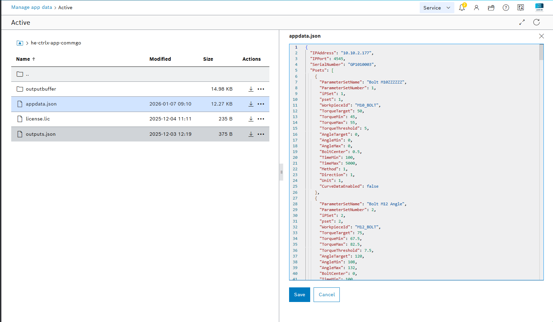Open the Service mode dropdown

pos(437,8)
